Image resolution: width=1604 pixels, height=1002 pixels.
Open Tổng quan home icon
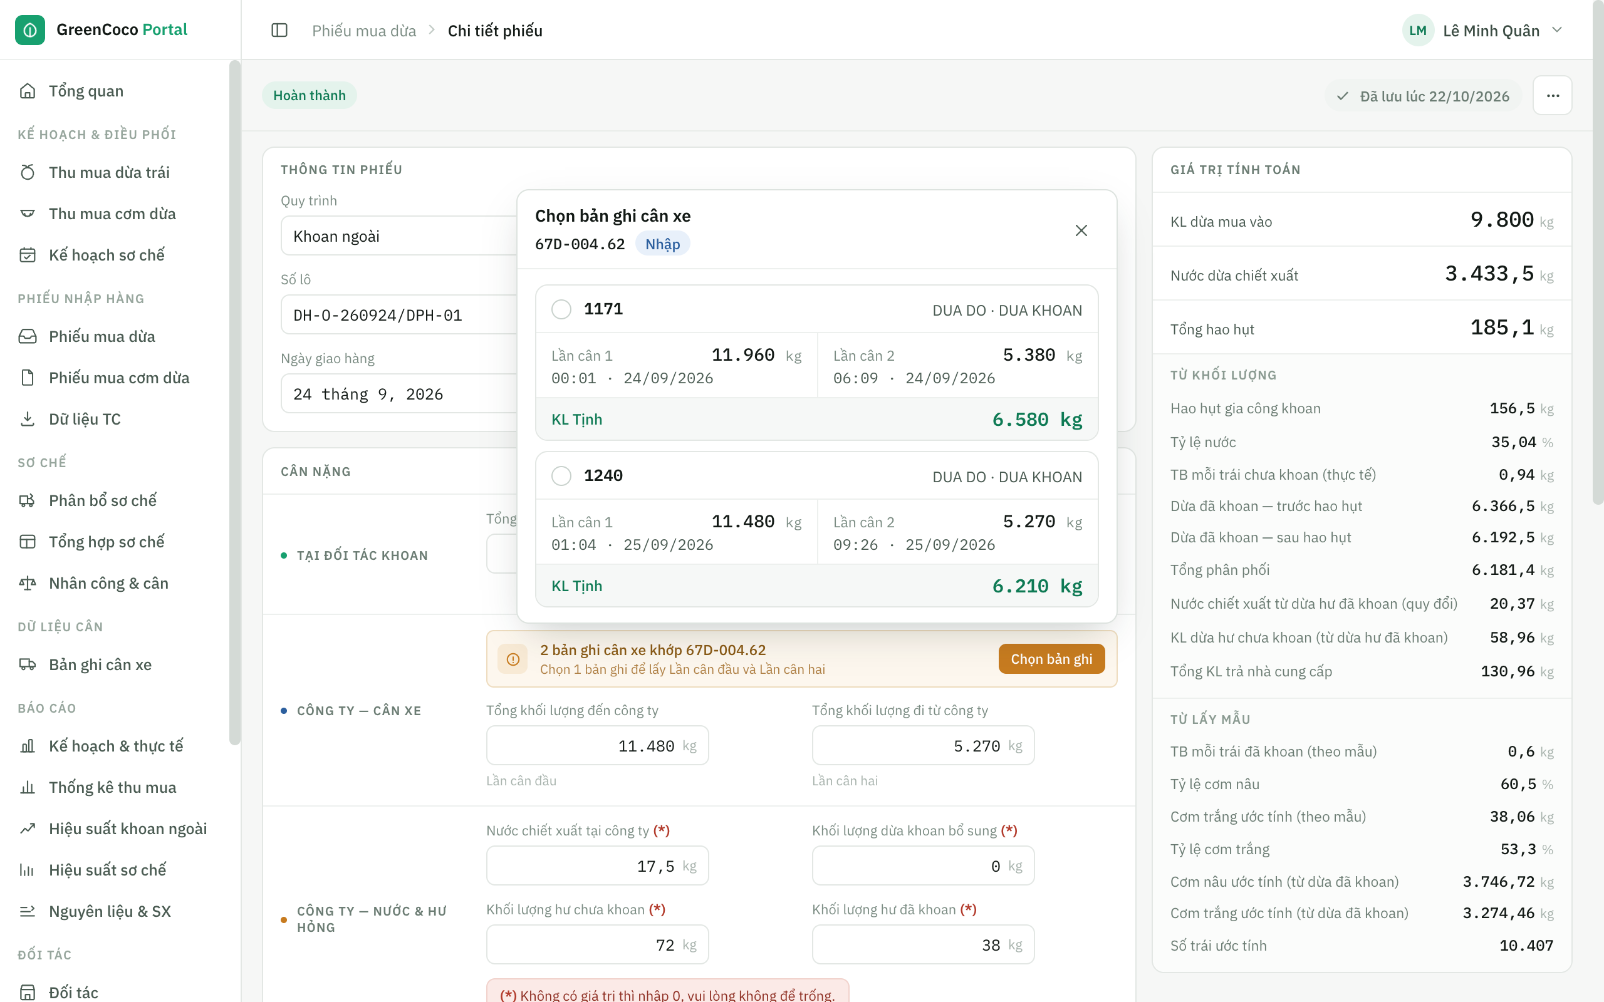point(27,91)
